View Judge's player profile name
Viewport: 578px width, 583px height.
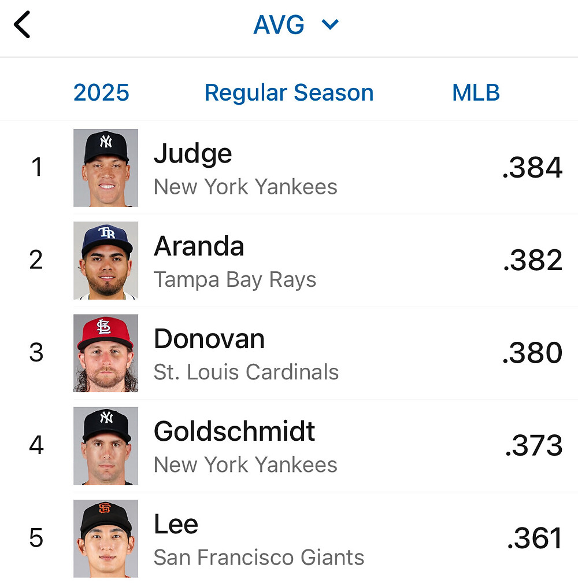coord(193,154)
